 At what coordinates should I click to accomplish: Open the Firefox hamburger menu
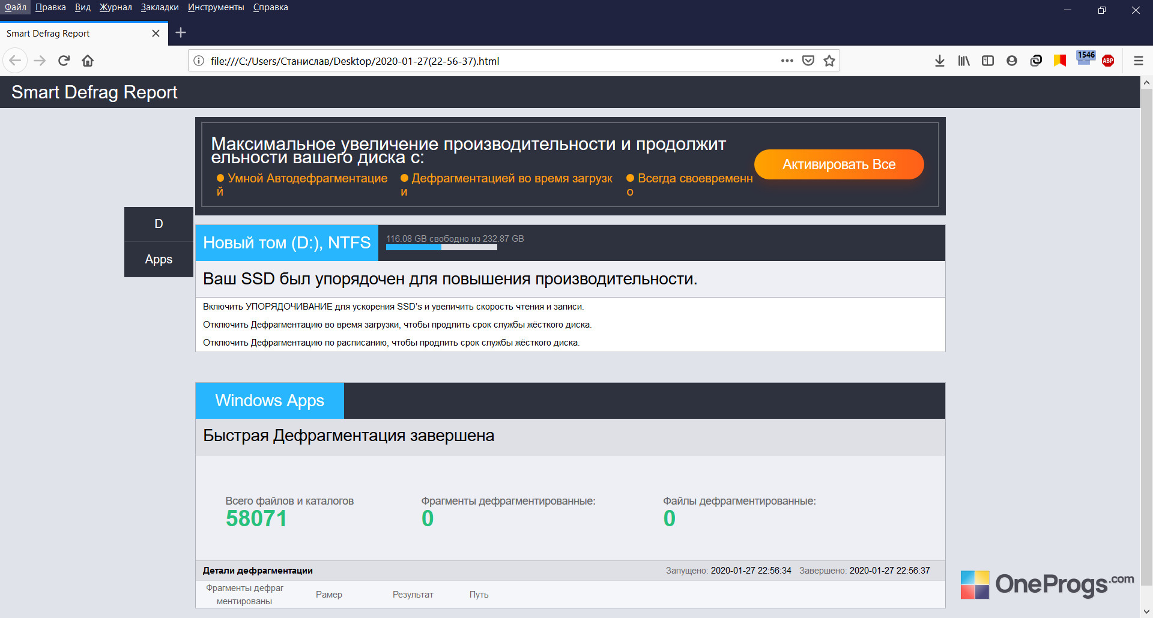point(1138,61)
